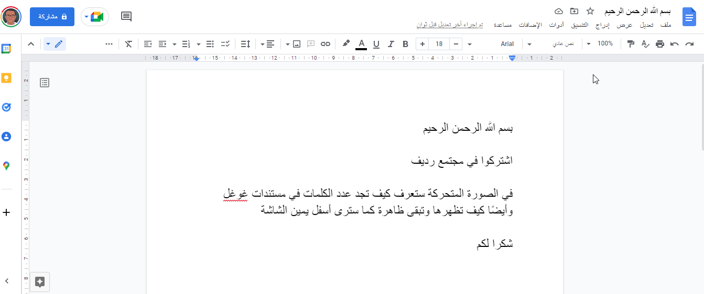The height and width of the screenshot is (294, 704).
Task: Open the ملف (File) menu
Action: pyautogui.click(x=666, y=25)
